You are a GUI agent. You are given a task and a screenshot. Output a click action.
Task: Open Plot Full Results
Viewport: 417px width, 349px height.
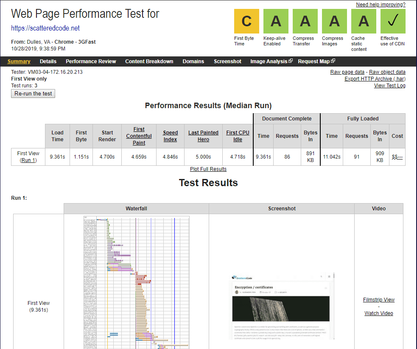tap(208, 169)
